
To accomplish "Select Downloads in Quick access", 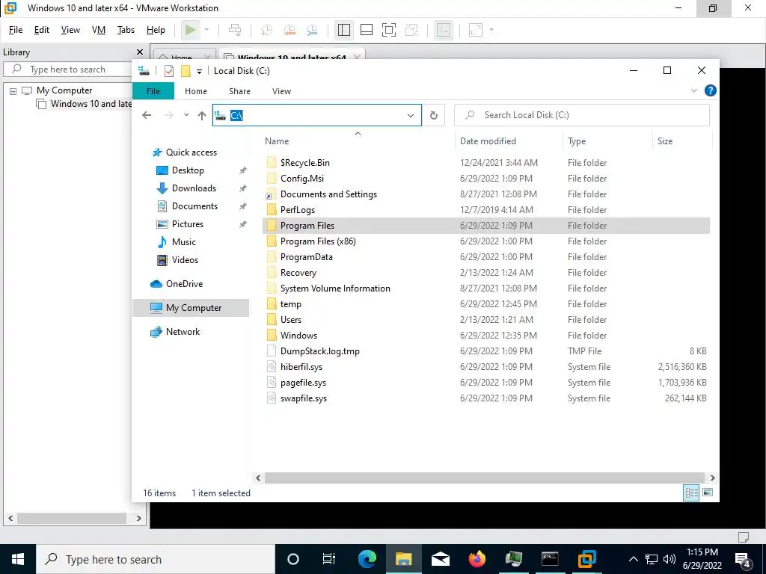I will pos(194,188).
